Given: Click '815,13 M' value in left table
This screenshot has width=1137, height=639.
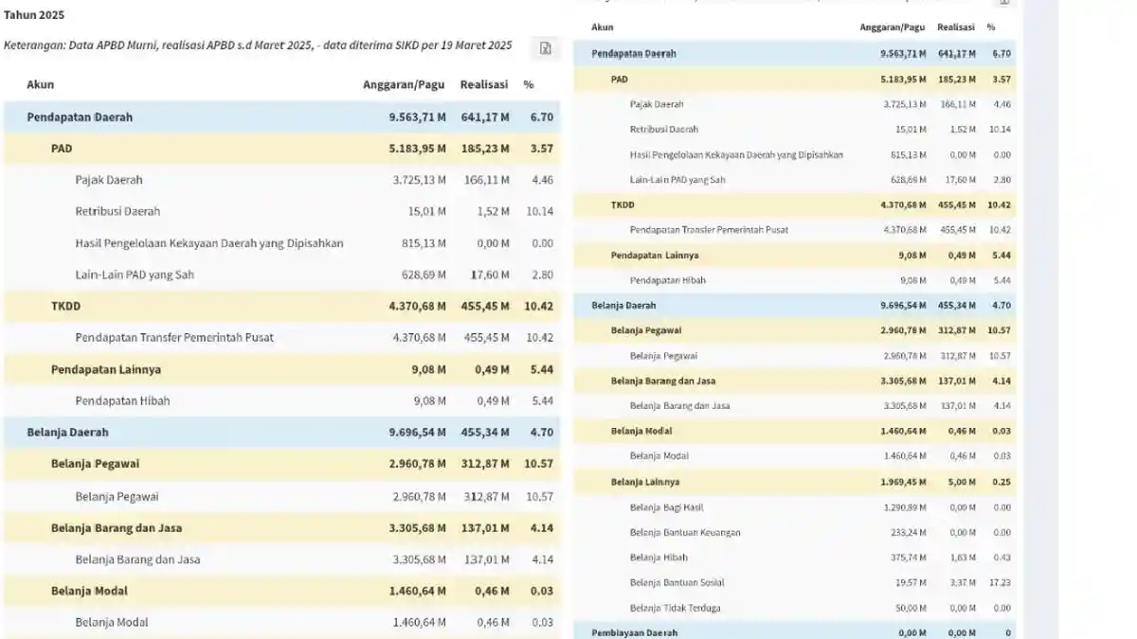Looking at the screenshot, I should [424, 243].
